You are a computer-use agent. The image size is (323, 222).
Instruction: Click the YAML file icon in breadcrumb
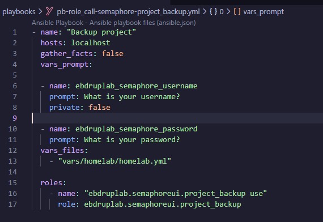click(x=49, y=11)
